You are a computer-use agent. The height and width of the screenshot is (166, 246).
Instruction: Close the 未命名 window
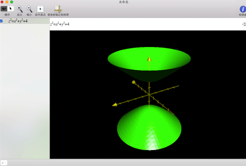coord(2,2)
